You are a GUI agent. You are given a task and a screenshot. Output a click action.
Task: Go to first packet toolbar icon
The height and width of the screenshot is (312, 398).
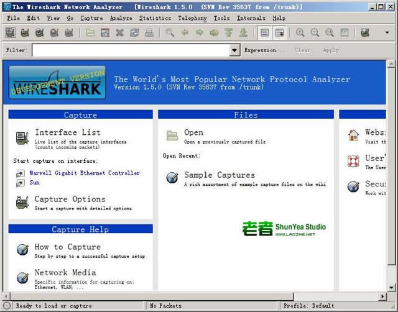[x=228, y=33]
